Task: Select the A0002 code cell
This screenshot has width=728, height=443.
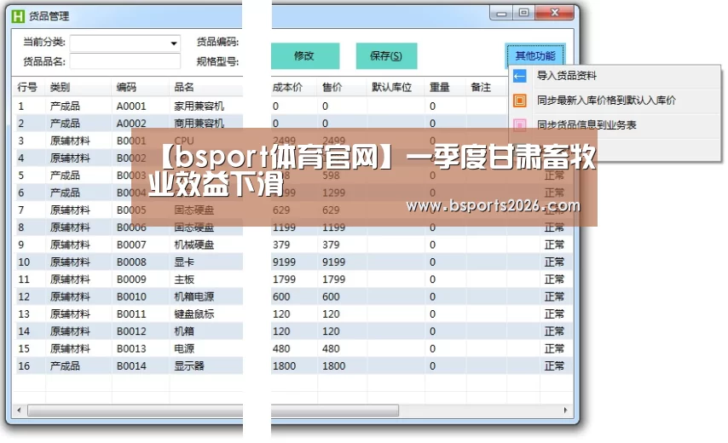Action: coord(131,124)
